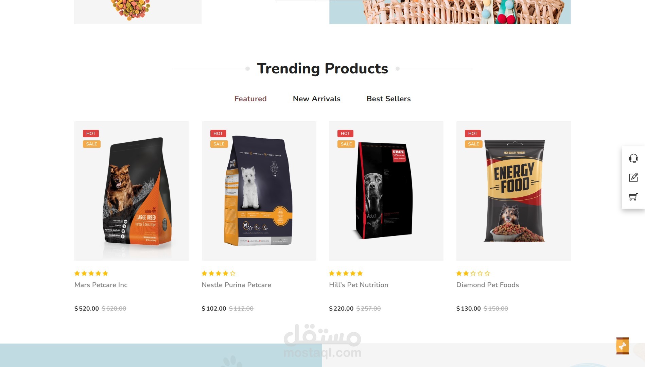
Task: Click the SALE badge on Hill's Pet product
Action: pos(346,144)
